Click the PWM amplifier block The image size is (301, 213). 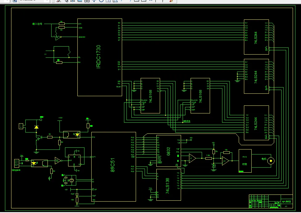(x=245, y=161)
